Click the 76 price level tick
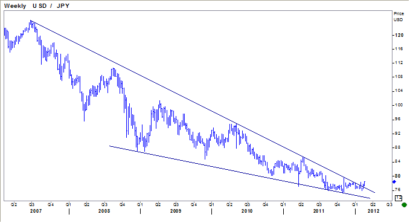The width and height of the screenshot is (410, 223). click(x=398, y=190)
